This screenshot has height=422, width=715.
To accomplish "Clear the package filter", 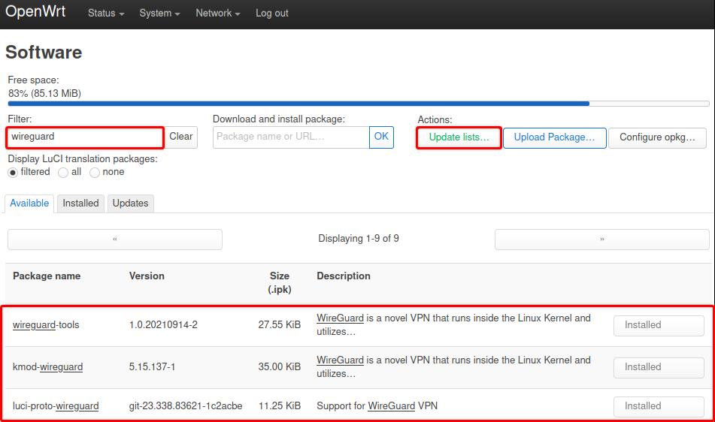I will point(181,137).
